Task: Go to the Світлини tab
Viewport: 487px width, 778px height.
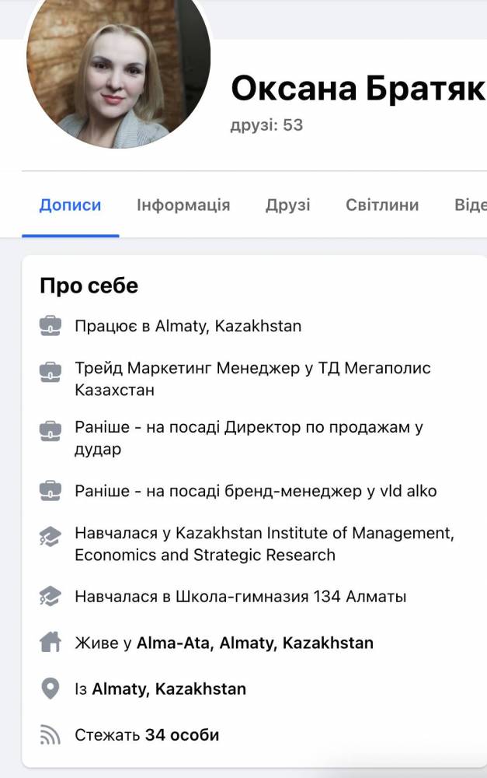Action: [382, 205]
